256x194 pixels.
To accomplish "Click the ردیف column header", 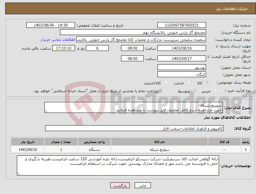I will point(246,142).
